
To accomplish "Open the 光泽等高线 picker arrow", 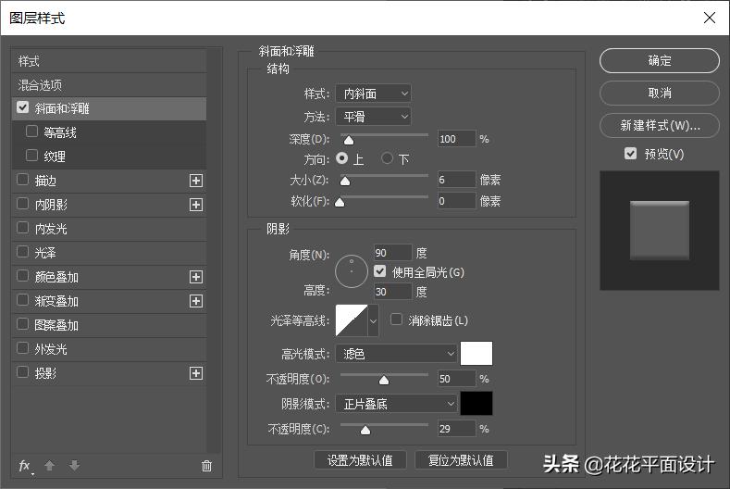I will 373,320.
